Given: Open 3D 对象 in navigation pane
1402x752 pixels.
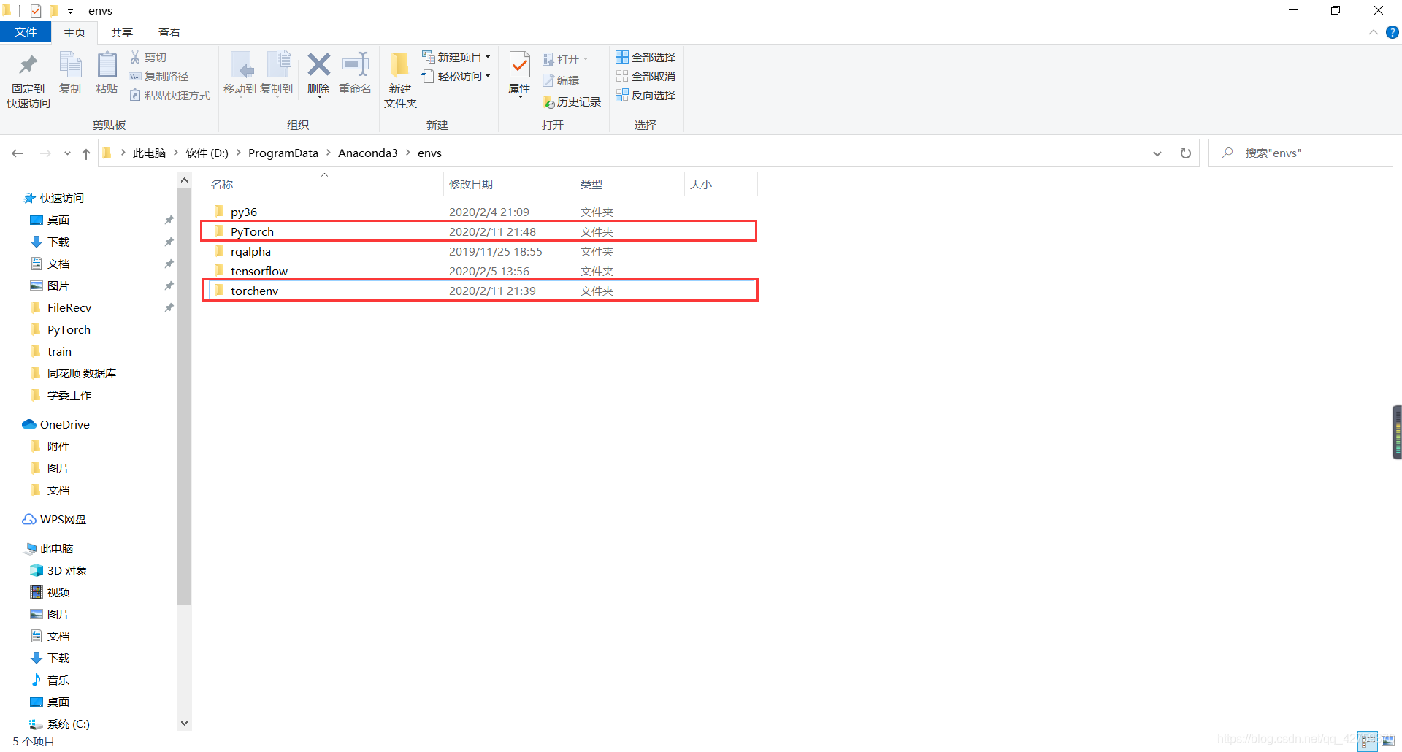Looking at the screenshot, I should 58,570.
